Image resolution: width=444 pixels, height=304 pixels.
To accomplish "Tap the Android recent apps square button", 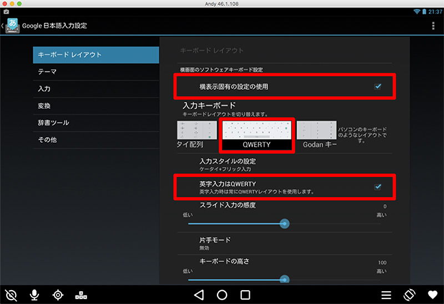I will (245, 295).
